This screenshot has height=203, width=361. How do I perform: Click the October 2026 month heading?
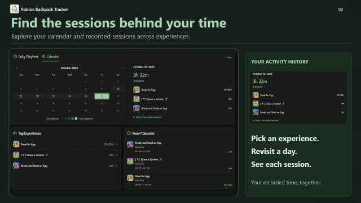pyautogui.click(x=69, y=68)
